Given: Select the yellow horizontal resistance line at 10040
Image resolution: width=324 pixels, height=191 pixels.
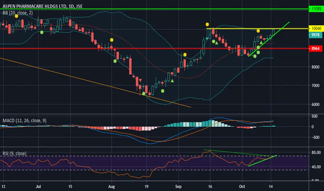Looking at the screenshot, I should coord(258,28).
